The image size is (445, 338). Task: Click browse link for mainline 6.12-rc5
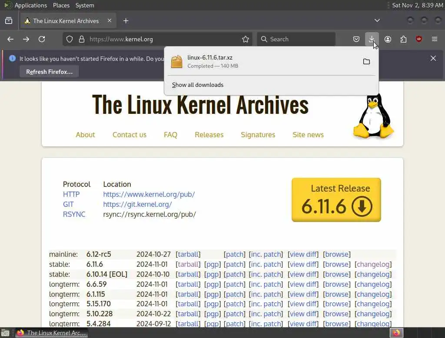pyautogui.click(x=337, y=254)
